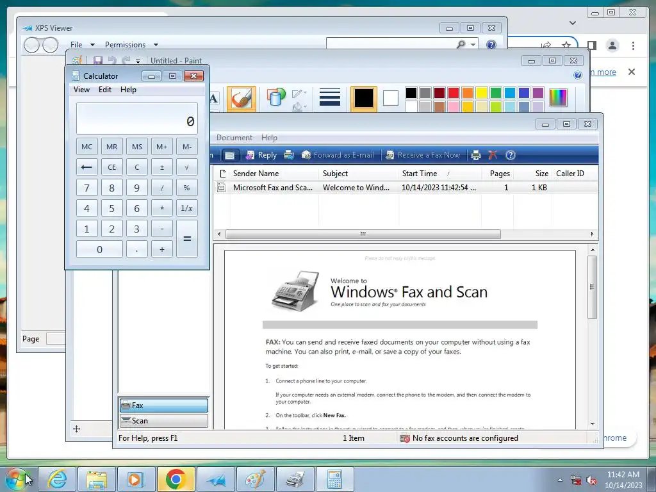This screenshot has width=656, height=492.
Task: Click Chrome share page icon
Action: coord(546,45)
